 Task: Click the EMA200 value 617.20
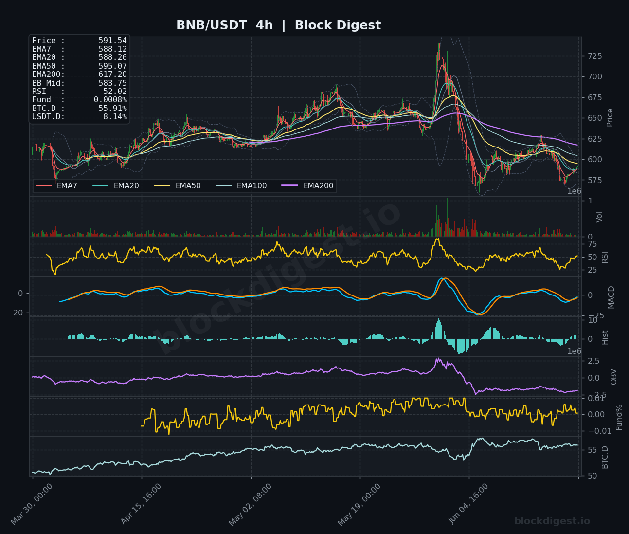coord(112,74)
